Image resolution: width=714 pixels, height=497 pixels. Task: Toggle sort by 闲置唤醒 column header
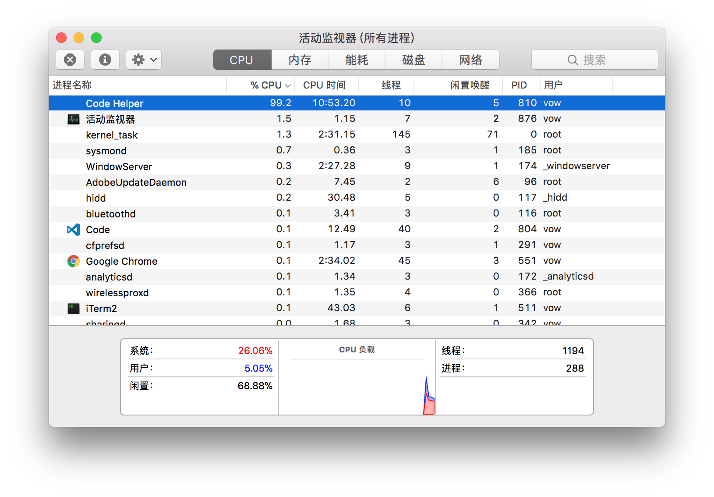click(x=470, y=85)
